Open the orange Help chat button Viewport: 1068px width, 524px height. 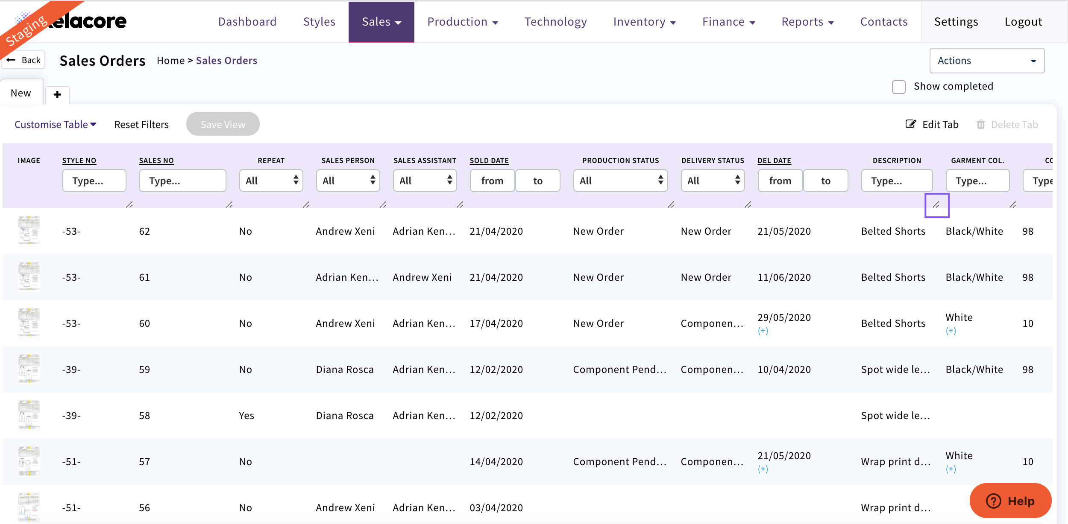(1010, 501)
